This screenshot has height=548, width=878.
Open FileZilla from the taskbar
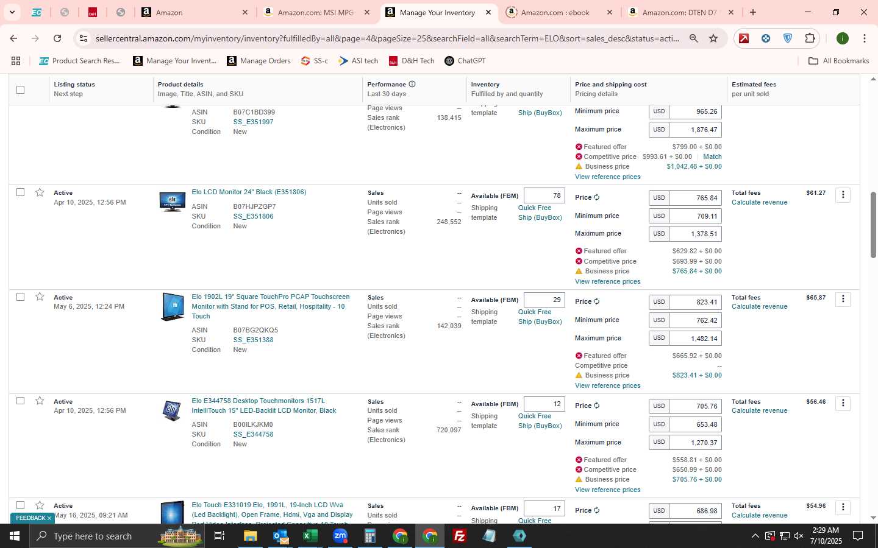pyautogui.click(x=460, y=536)
